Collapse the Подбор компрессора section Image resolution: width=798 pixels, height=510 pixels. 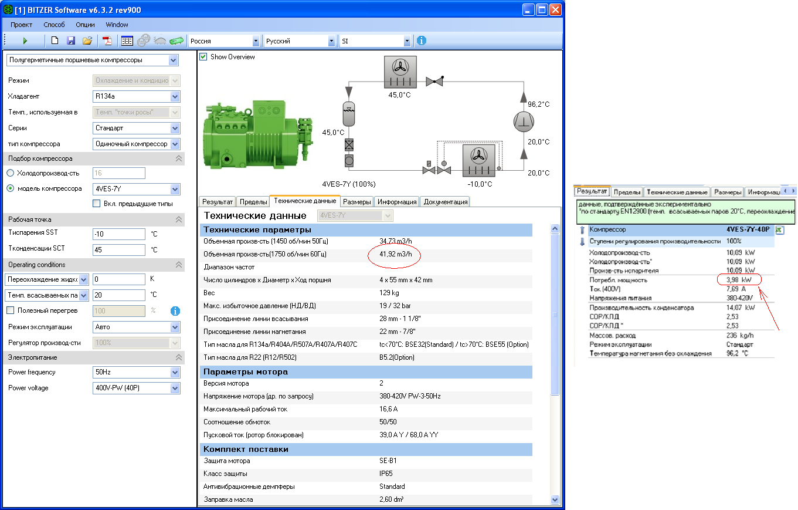click(x=179, y=159)
